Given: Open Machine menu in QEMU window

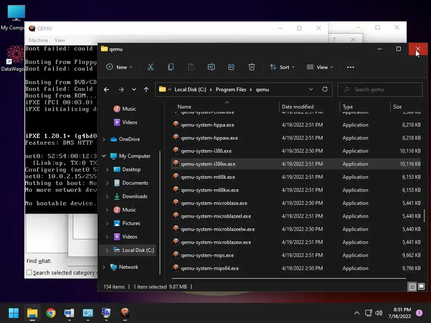Looking at the screenshot, I should pyautogui.click(x=38, y=40).
